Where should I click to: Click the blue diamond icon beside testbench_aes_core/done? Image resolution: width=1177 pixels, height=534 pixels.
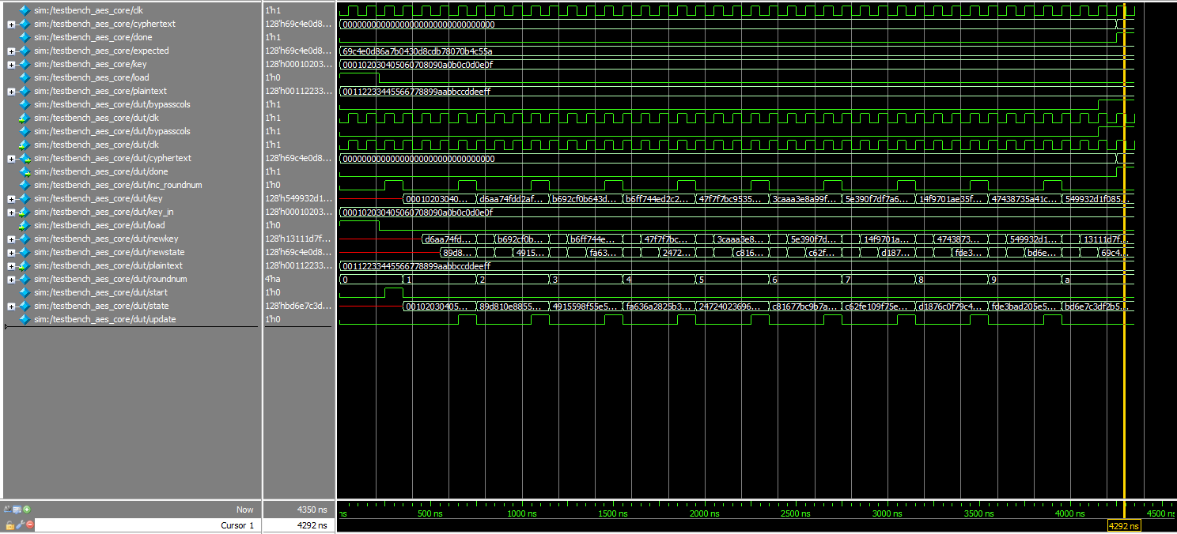pyautogui.click(x=25, y=37)
